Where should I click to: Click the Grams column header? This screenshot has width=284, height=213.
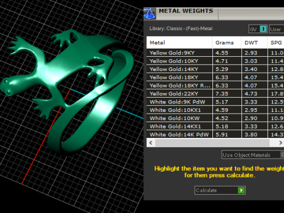click(x=227, y=43)
